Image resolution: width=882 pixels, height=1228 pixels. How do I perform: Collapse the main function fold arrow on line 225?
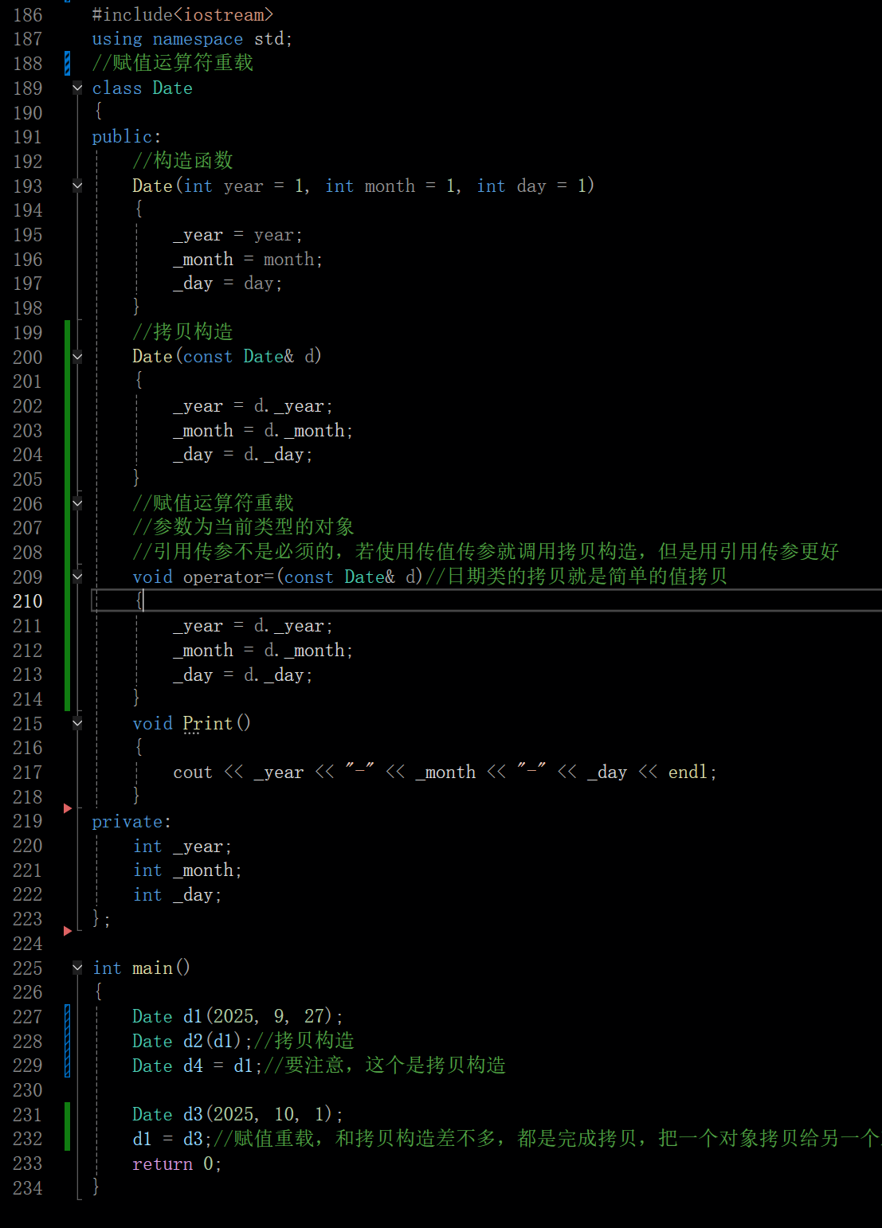(x=77, y=968)
